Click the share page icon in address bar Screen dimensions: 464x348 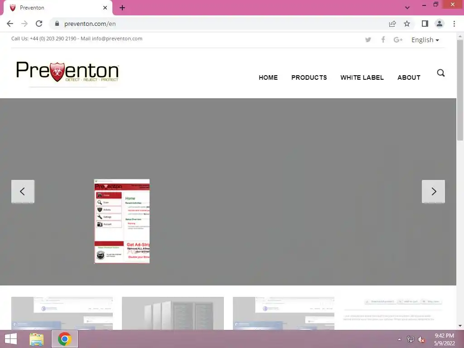[392, 24]
